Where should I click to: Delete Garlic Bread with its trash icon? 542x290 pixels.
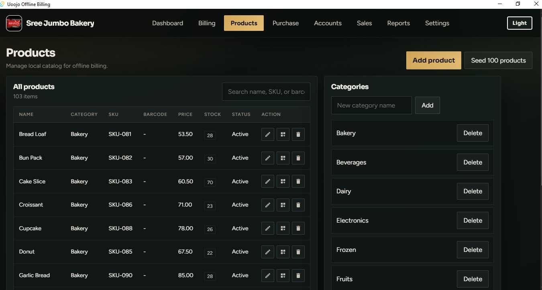[298, 276]
